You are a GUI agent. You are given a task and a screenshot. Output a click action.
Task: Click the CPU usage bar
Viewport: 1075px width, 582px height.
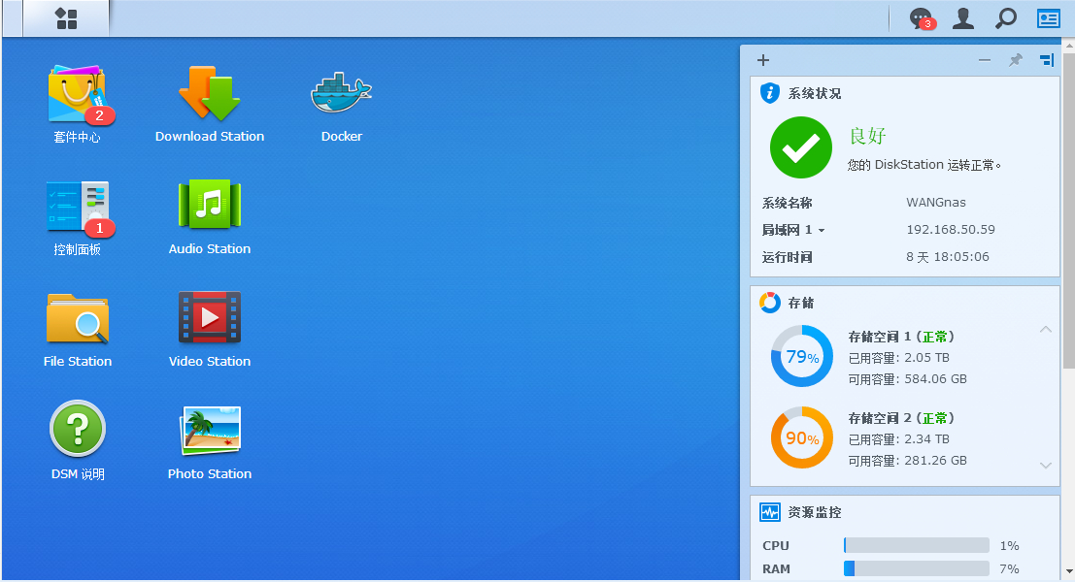coord(917,545)
